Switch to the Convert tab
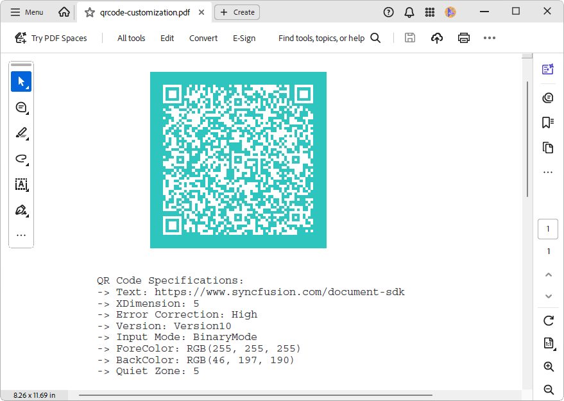 203,38
